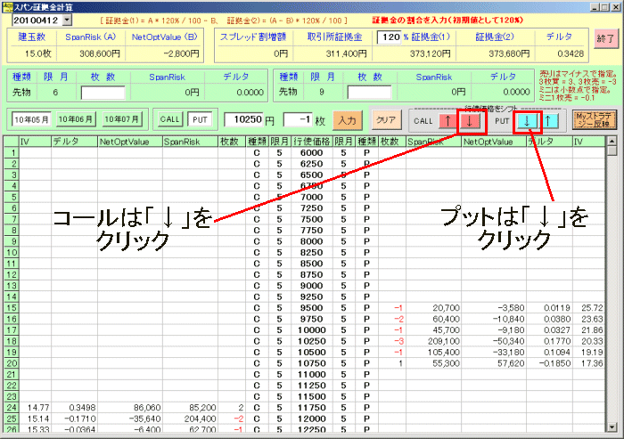624x439 pixels.
Task: Click put NetOptValue cell 57,620
Action: (494, 363)
